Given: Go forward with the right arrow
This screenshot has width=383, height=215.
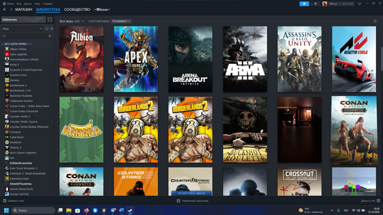Looking at the screenshot, I should [x=11, y=10].
